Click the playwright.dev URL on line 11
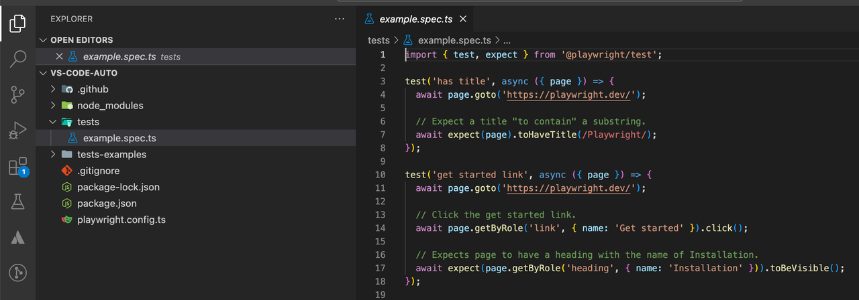This screenshot has height=300, width=859. [x=569, y=188]
